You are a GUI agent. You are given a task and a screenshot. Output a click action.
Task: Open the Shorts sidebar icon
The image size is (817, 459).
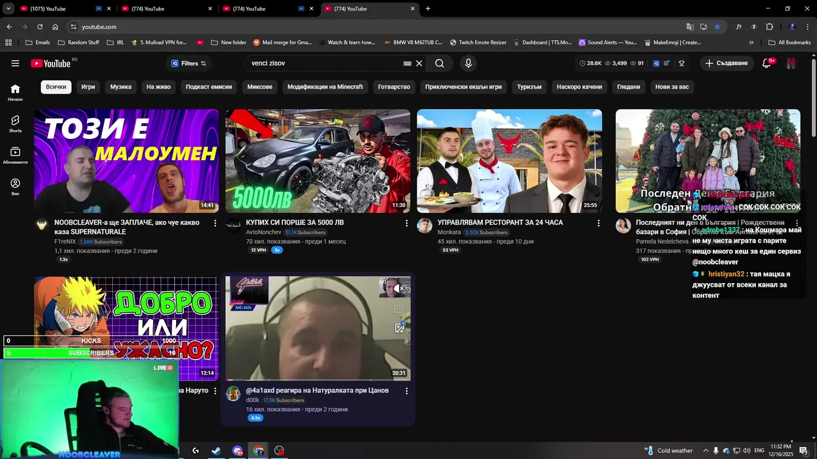click(x=15, y=124)
